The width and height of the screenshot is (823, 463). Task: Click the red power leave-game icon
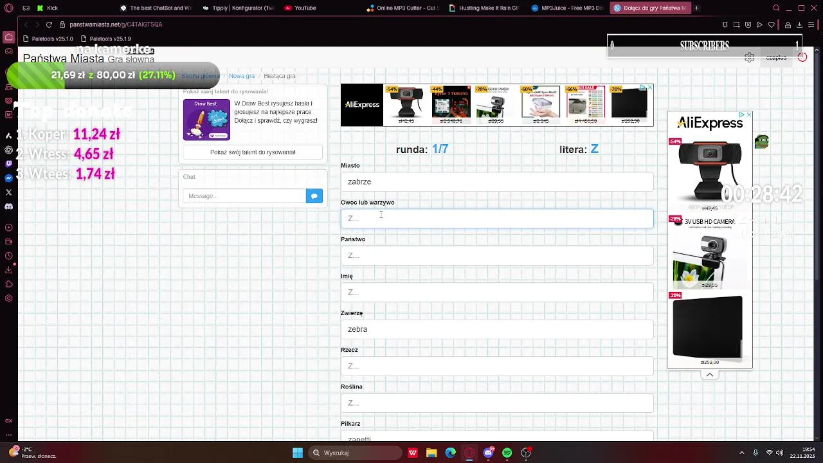(802, 57)
